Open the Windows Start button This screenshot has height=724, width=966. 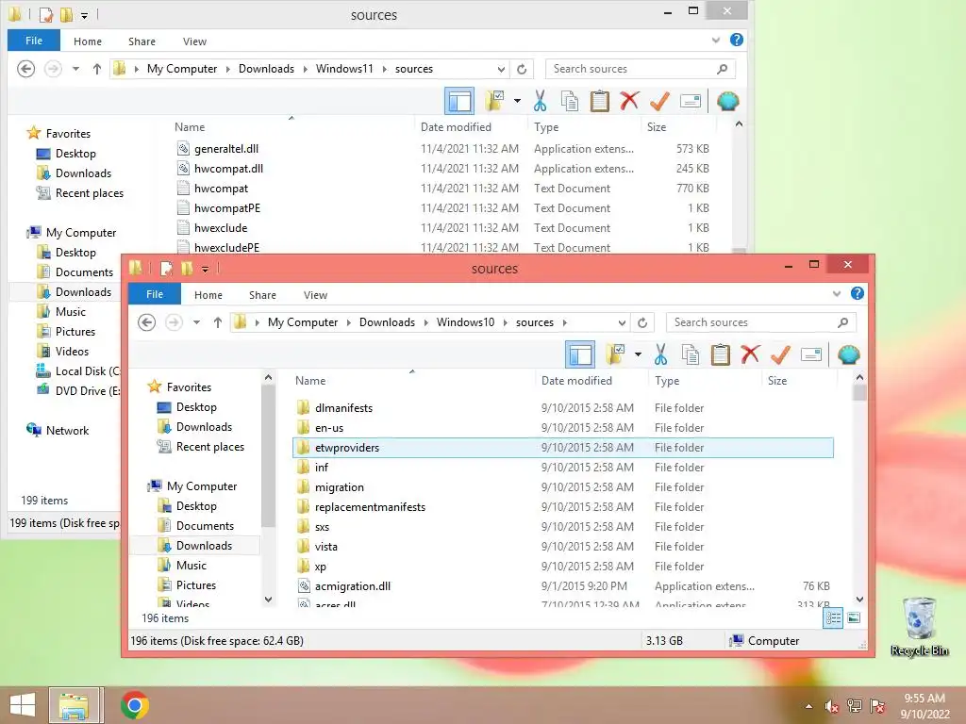23,705
